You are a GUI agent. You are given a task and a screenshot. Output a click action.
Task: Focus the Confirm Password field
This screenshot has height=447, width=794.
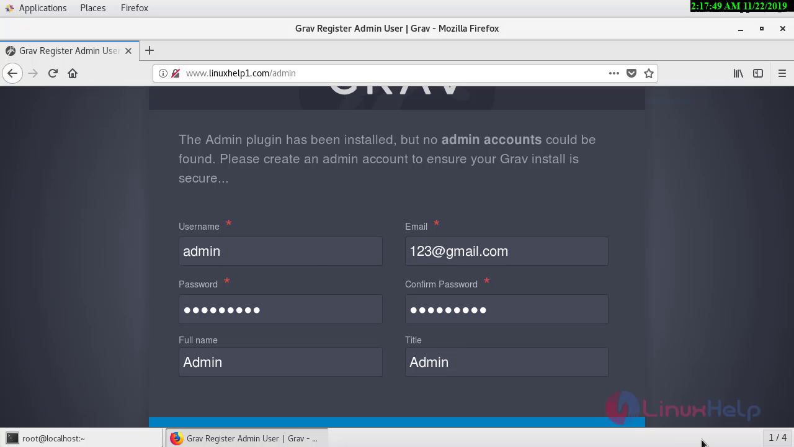pyautogui.click(x=507, y=309)
